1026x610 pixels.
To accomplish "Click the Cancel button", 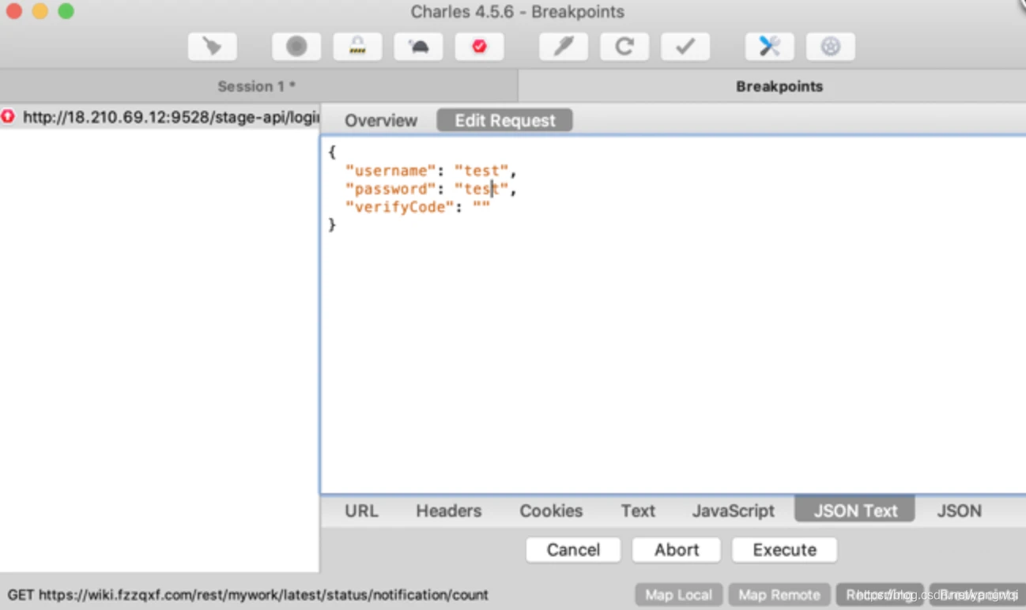I will (573, 550).
